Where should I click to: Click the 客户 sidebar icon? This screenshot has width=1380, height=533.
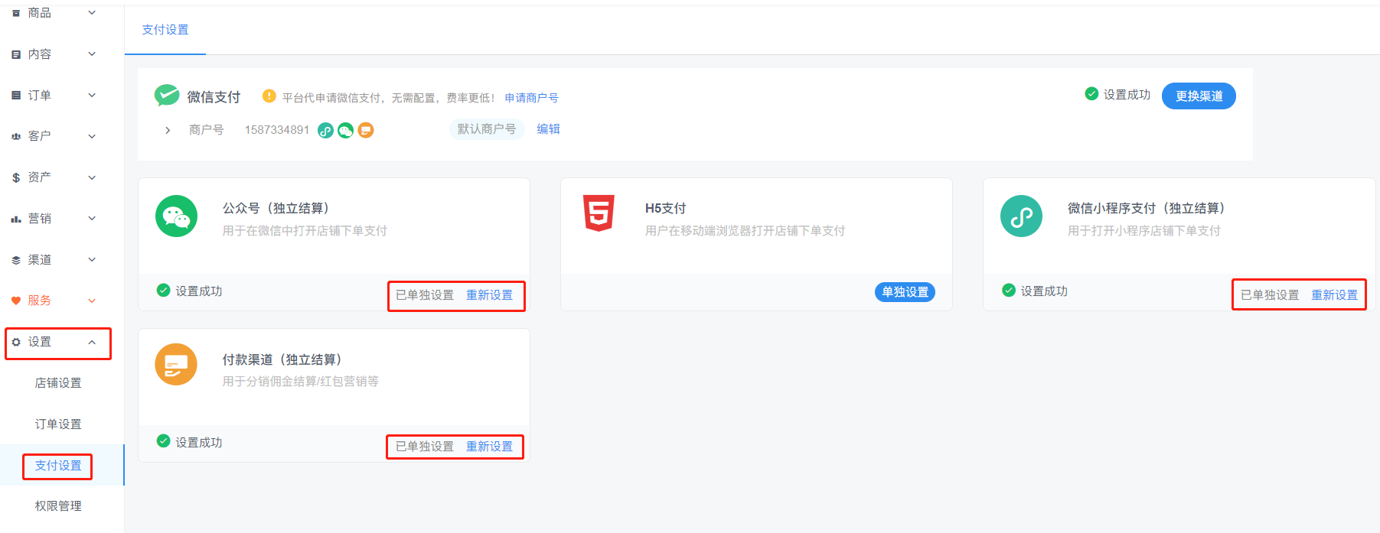(16, 136)
